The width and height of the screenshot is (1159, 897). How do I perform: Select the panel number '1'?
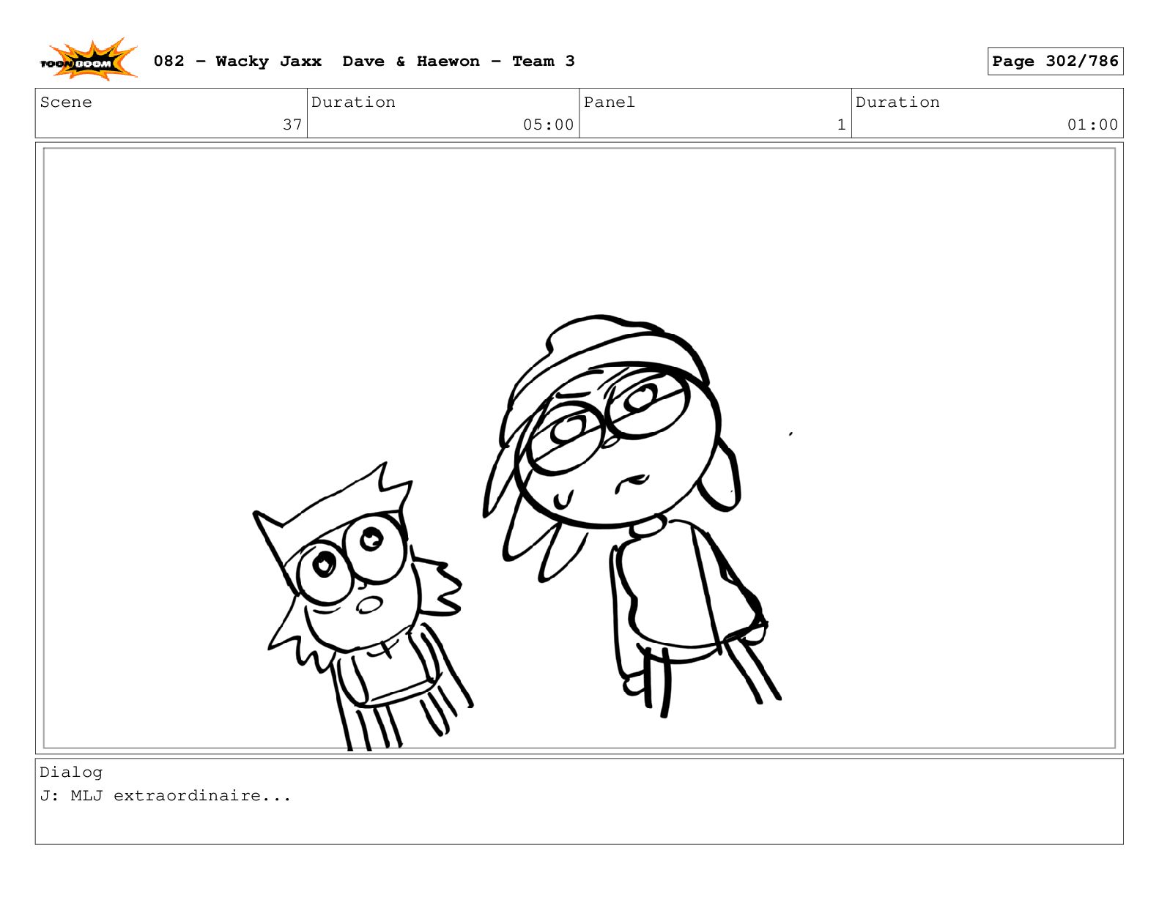point(841,124)
